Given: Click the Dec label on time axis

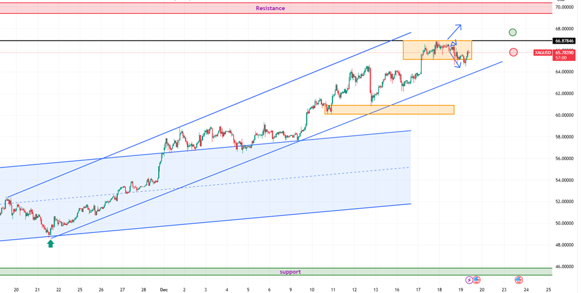Looking at the screenshot, I should pos(162,290).
